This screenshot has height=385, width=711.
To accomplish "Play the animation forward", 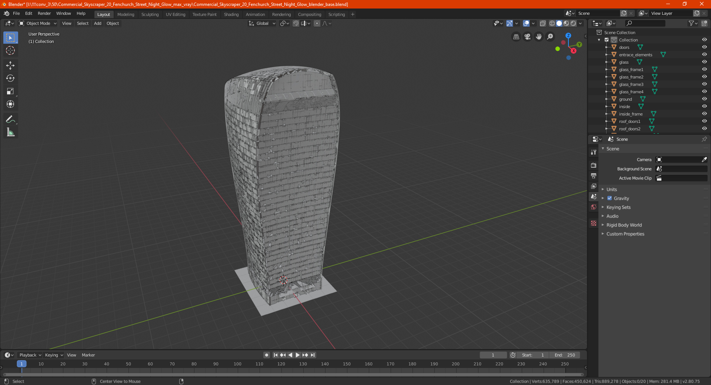I will (298, 355).
